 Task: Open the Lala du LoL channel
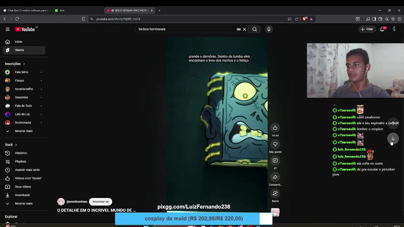coord(24,114)
